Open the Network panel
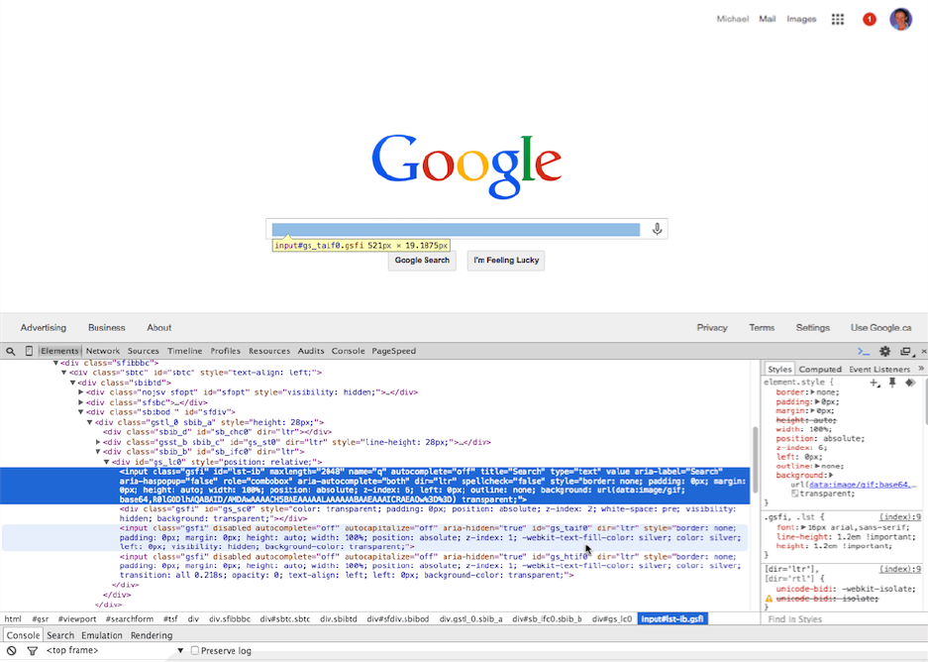Viewport: 928px width, 662px height. pos(103,351)
